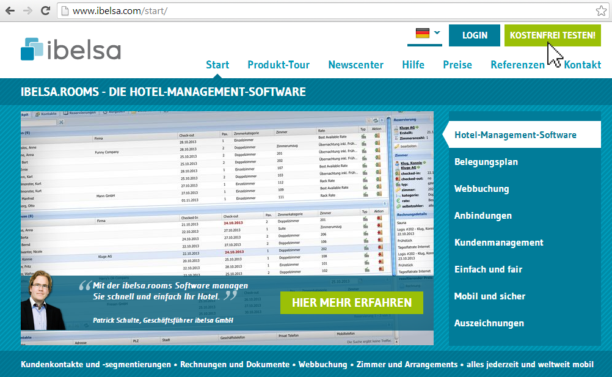Select Preise in the navigation
Screen dimensions: 612x377
coord(457,65)
